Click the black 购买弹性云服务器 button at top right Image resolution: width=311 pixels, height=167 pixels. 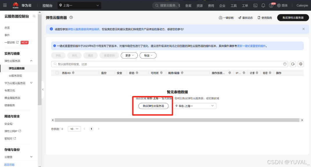coord(293,18)
